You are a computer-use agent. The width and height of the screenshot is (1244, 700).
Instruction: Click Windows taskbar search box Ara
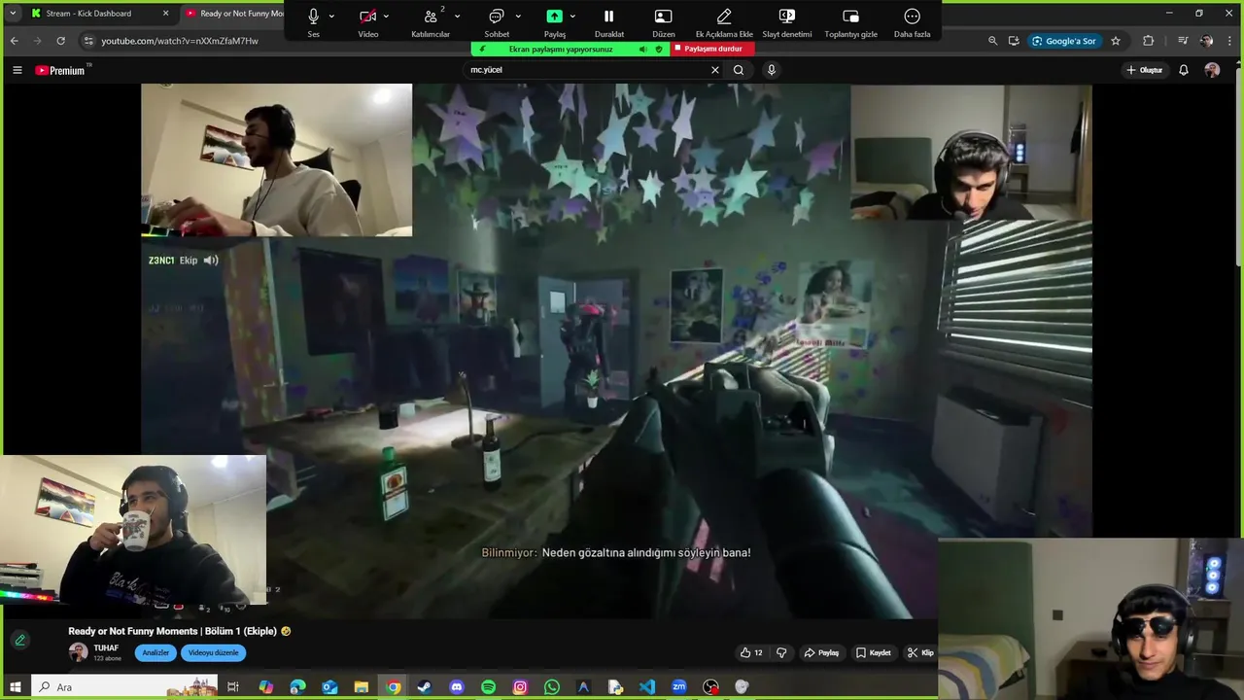pos(124,687)
